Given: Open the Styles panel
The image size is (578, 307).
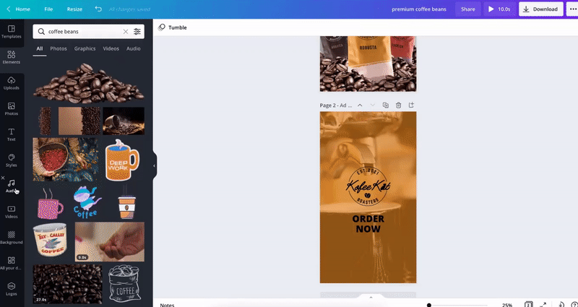Looking at the screenshot, I should [12, 159].
